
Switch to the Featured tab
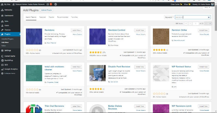tap(42, 17)
